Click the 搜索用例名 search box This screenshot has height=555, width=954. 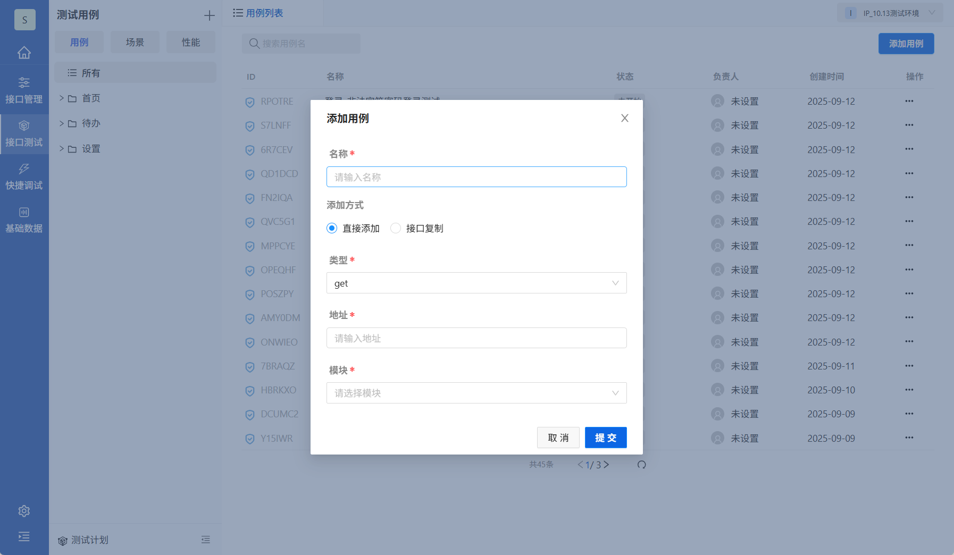point(301,44)
